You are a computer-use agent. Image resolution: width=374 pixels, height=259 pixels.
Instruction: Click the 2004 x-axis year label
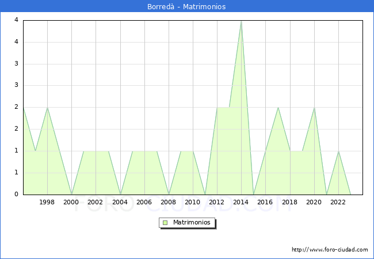point(120,202)
